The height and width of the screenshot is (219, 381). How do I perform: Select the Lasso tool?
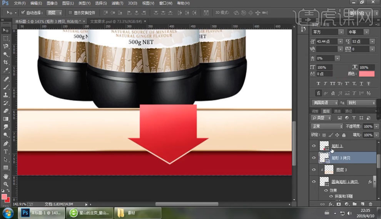(6, 46)
